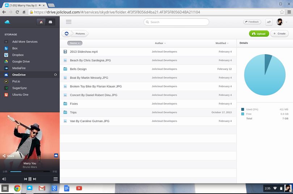
Task: Click the Create button
Action: [x=279, y=34]
